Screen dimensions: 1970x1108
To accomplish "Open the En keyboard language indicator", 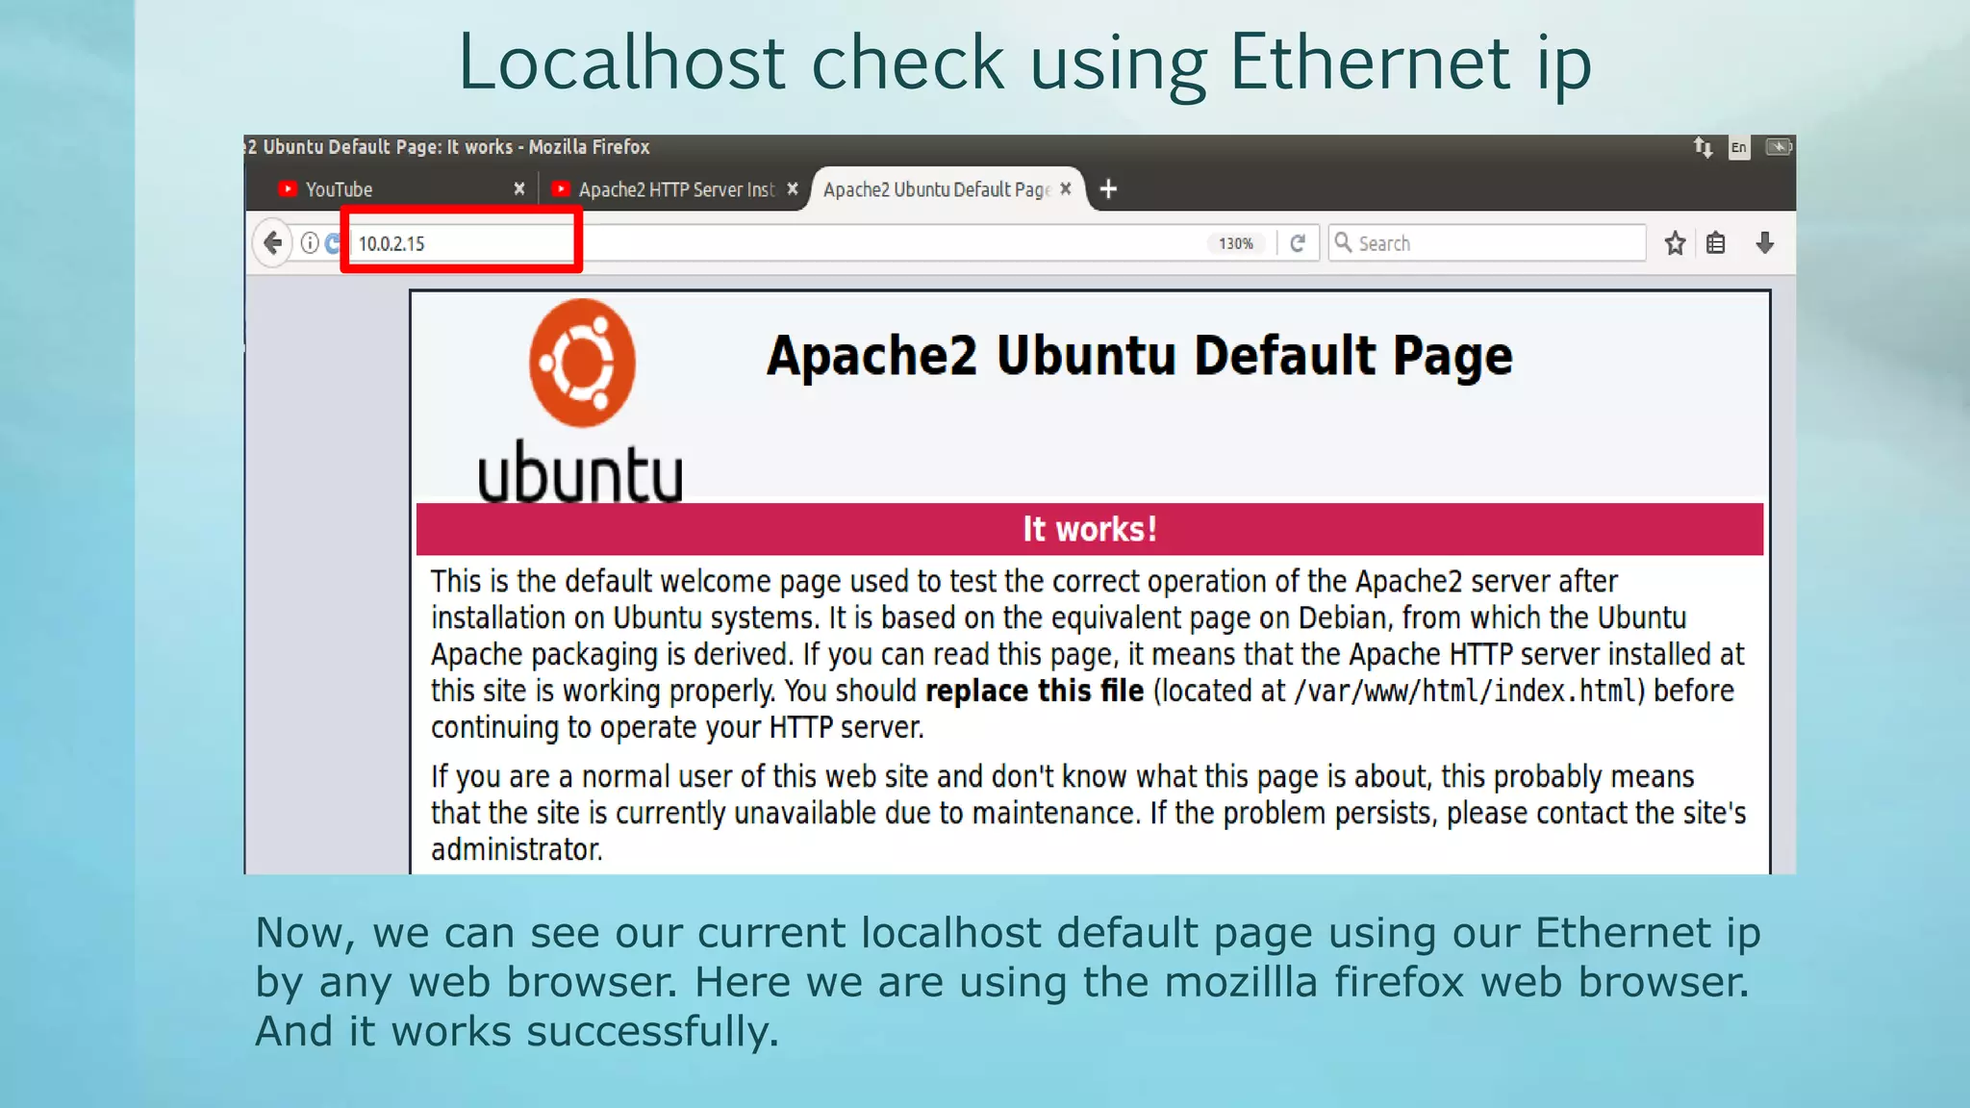I will tap(1739, 147).
